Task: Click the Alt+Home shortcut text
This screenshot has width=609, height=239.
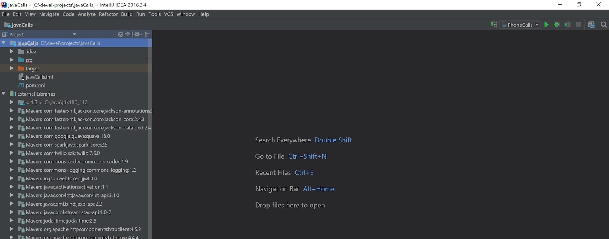Action: pyautogui.click(x=319, y=189)
